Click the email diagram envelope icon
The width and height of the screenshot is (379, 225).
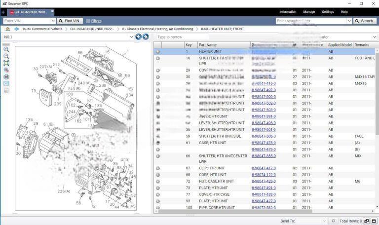click(6, 83)
